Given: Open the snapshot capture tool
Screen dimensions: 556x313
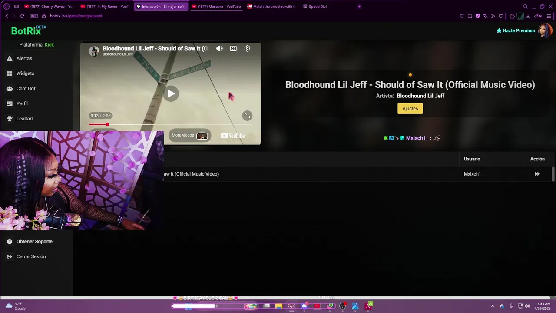Looking at the screenshot, I should tap(470, 16).
